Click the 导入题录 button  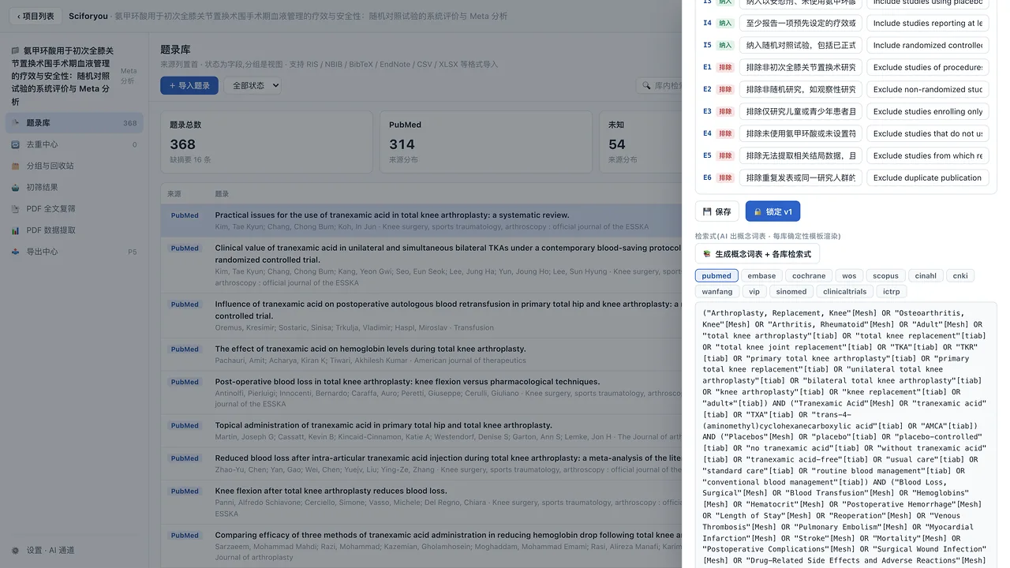[189, 85]
